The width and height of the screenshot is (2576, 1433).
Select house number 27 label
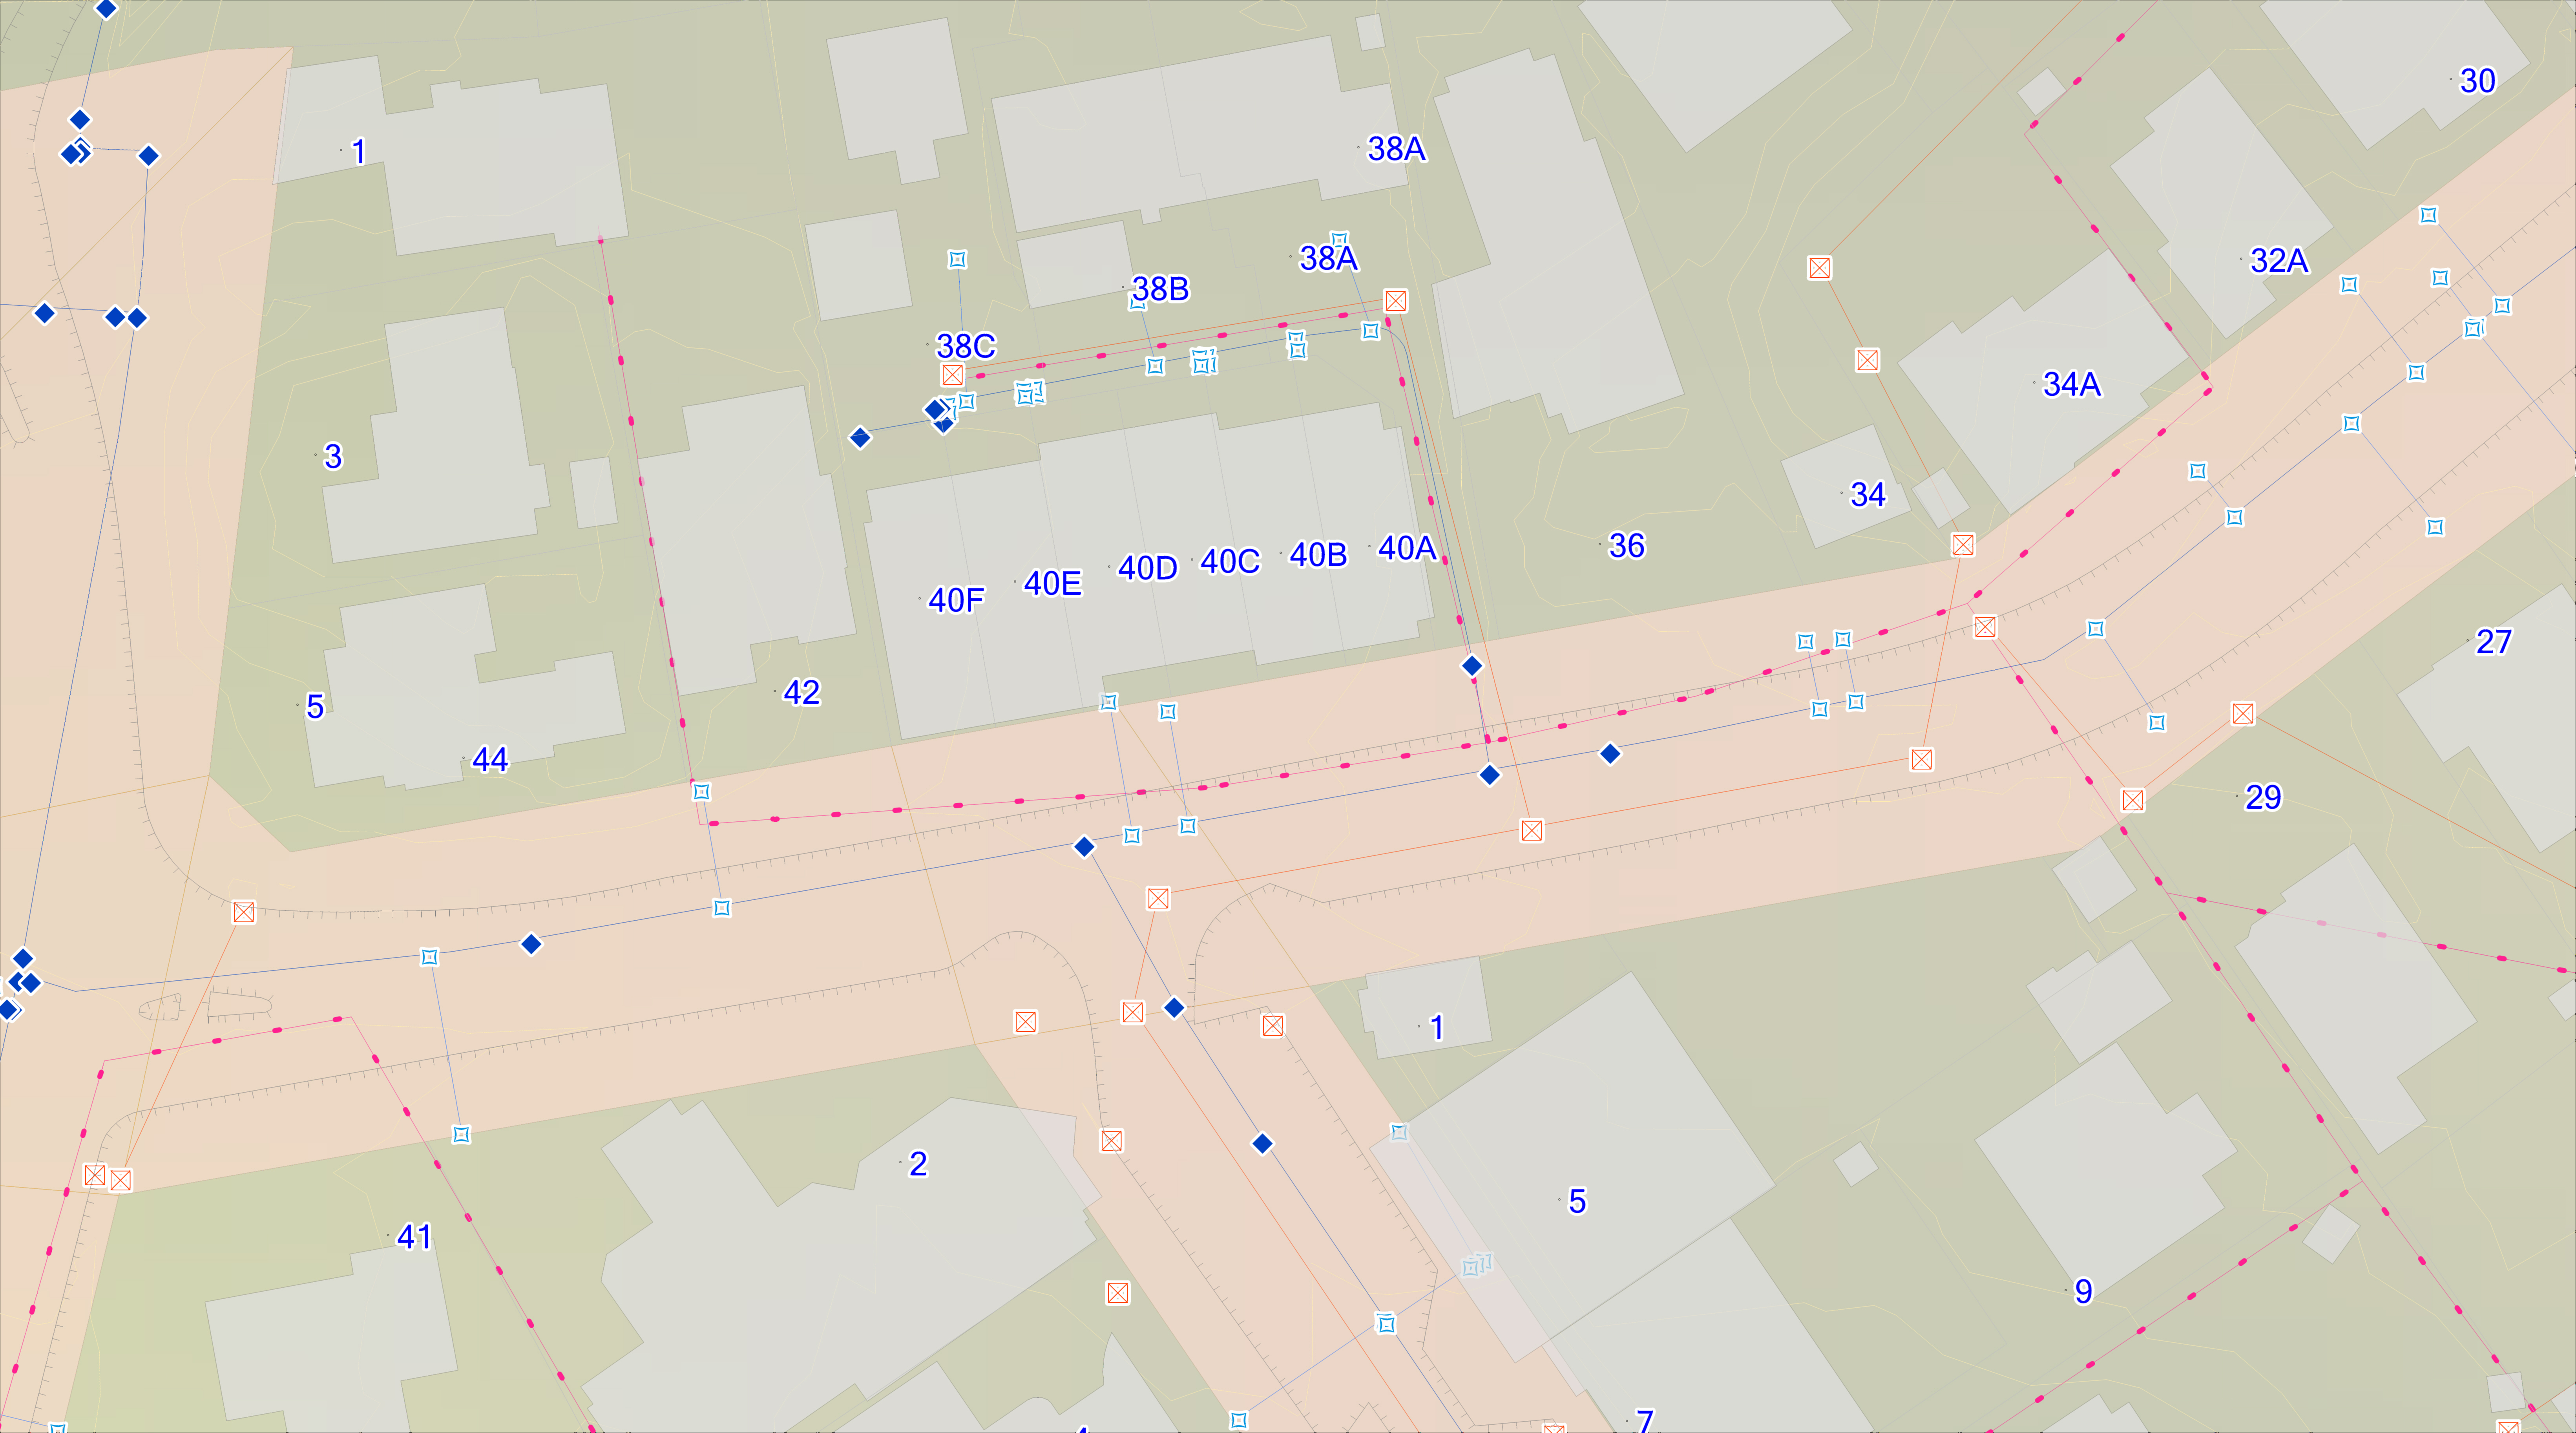click(2493, 641)
